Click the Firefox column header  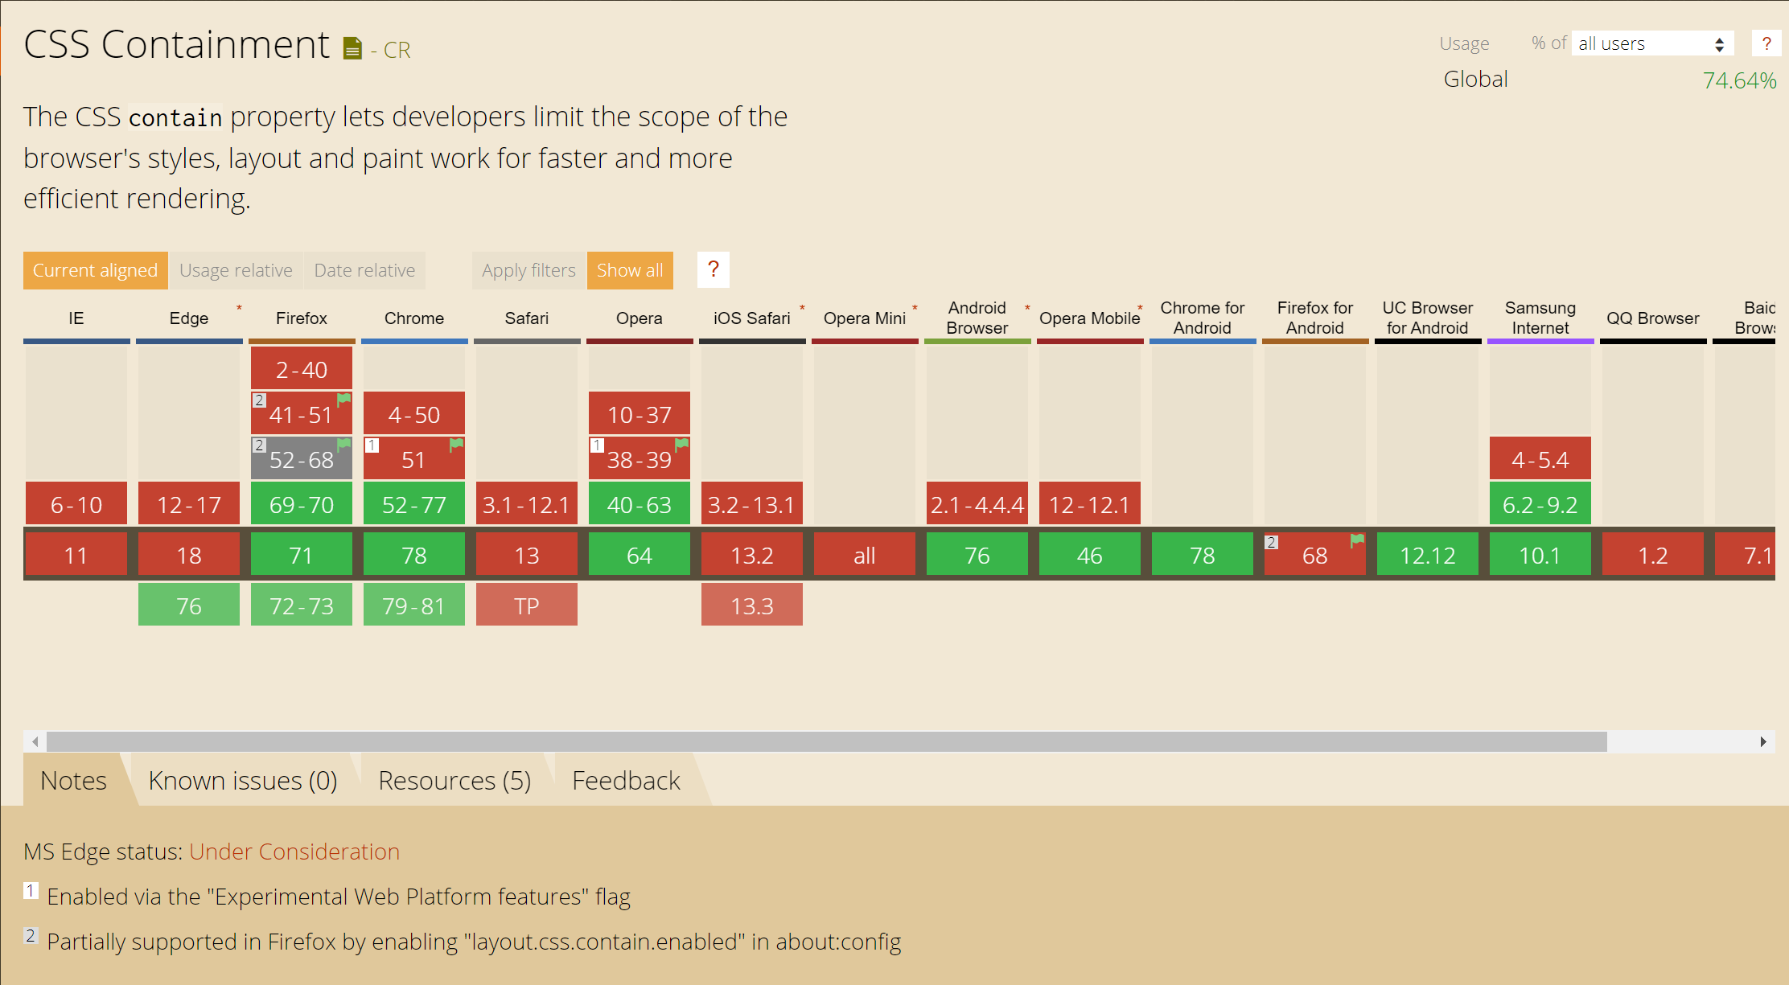(302, 318)
